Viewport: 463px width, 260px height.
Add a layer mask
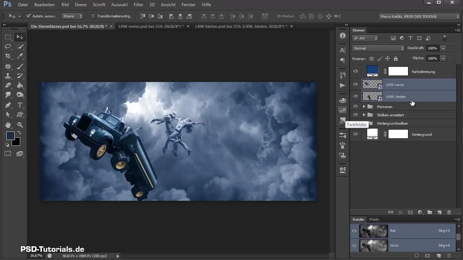click(x=410, y=212)
